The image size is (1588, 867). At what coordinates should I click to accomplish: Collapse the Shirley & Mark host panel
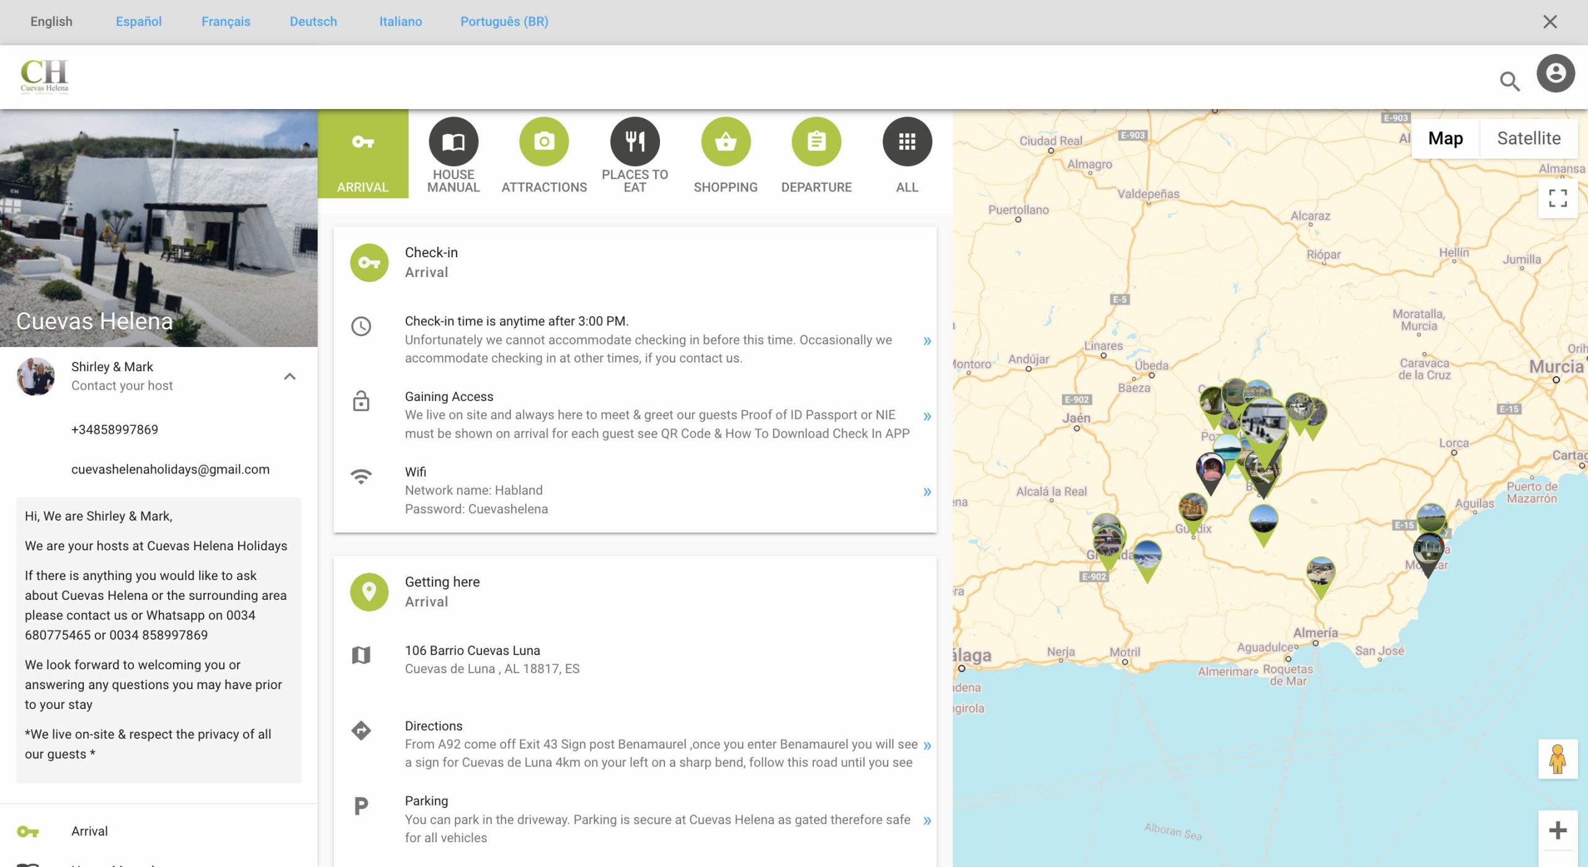click(x=290, y=376)
